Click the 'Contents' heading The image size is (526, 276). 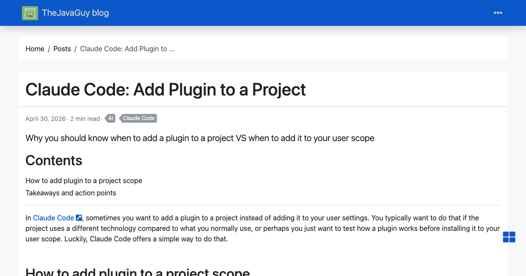[54, 160]
